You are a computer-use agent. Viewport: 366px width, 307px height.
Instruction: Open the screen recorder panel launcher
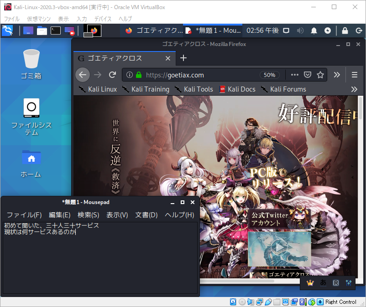[x=69, y=31]
